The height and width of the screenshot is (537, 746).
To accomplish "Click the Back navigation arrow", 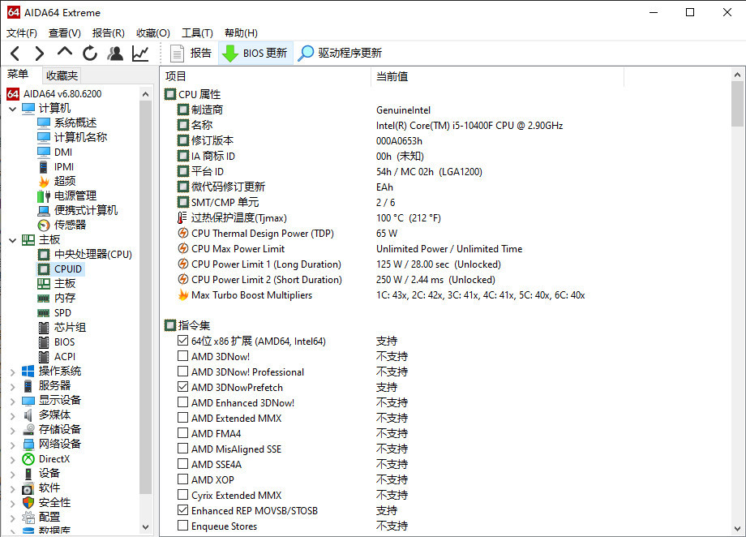I will (15, 54).
